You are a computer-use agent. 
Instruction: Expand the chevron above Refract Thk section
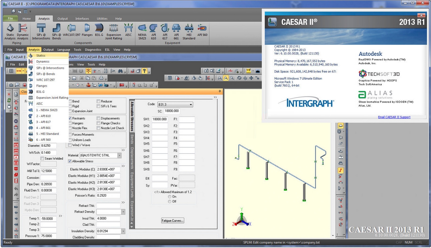point(123,203)
